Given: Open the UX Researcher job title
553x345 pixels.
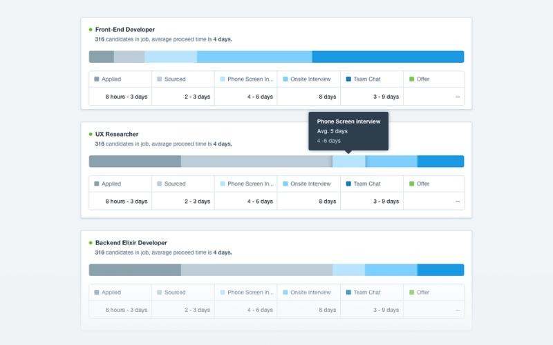Looking at the screenshot, I should pyautogui.click(x=117, y=134).
